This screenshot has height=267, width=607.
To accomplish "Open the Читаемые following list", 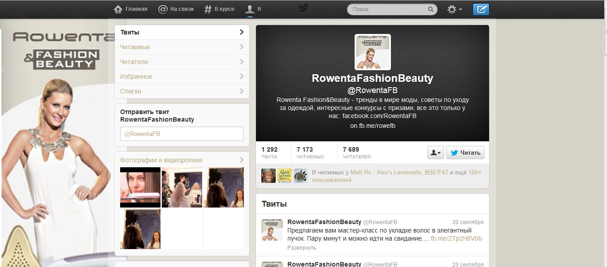I will point(182,47).
